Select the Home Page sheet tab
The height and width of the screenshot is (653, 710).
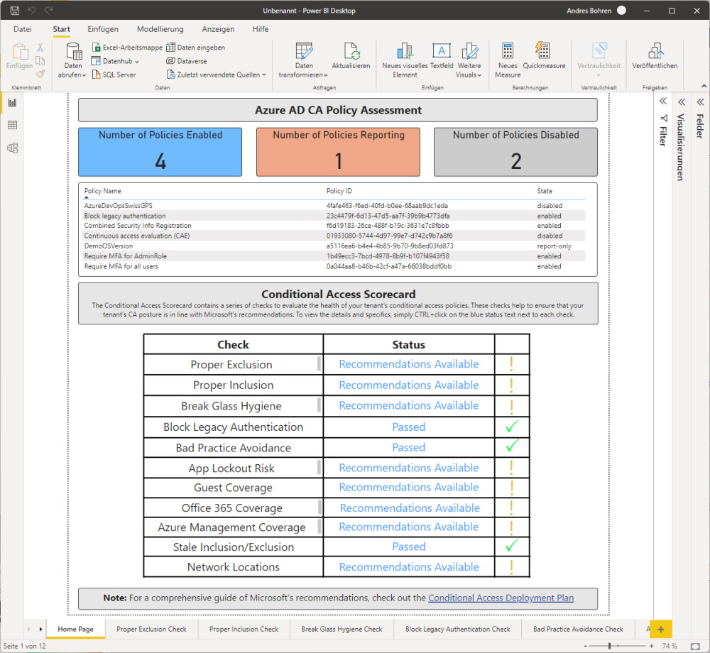coord(76,629)
